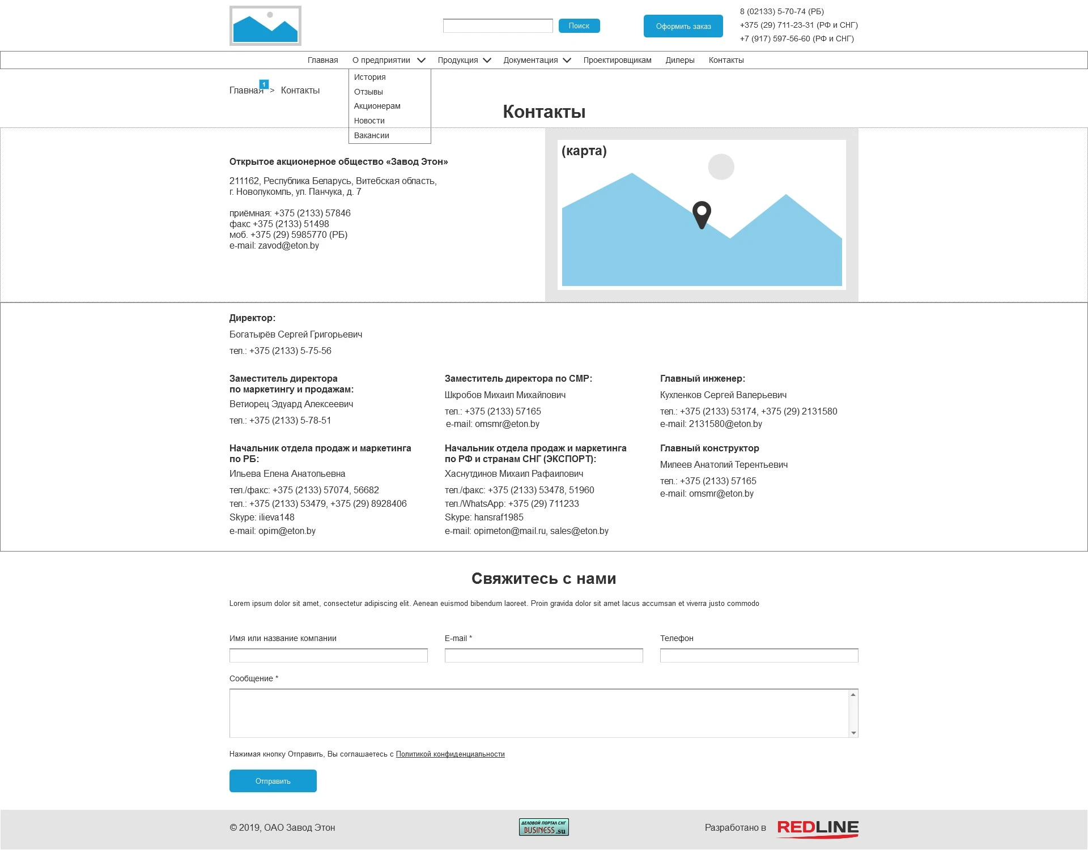Open Дилеры navigation item
This screenshot has height=850, width=1088.
coord(679,60)
